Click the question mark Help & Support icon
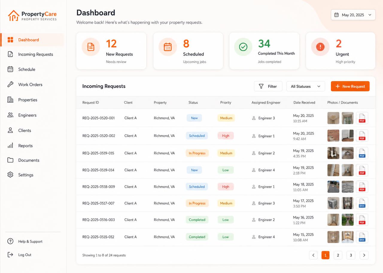 (10, 241)
